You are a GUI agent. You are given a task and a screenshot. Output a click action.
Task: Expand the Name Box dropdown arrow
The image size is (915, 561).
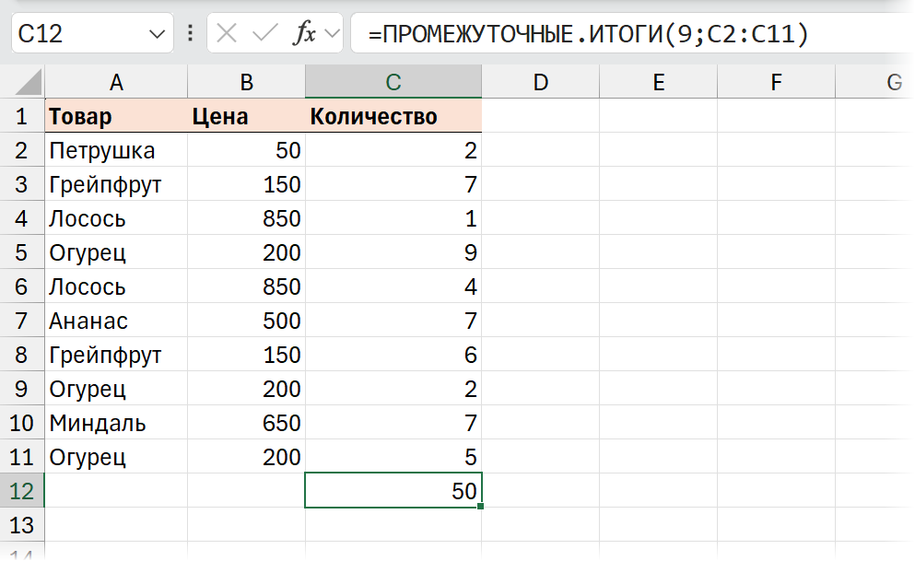pyautogui.click(x=155, y=35)
